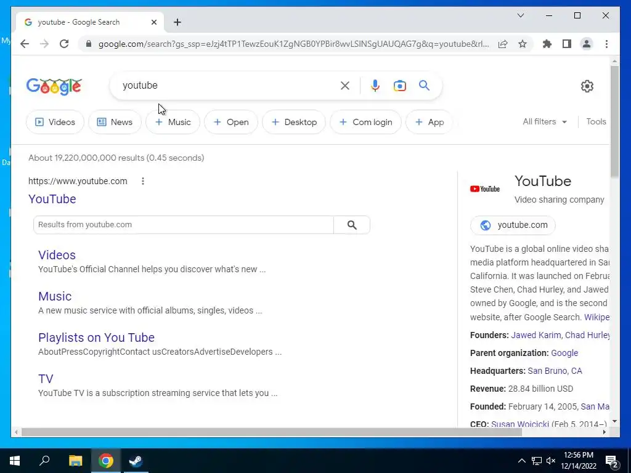Bookmark this tab with the star icon

[x=523, y=44]
